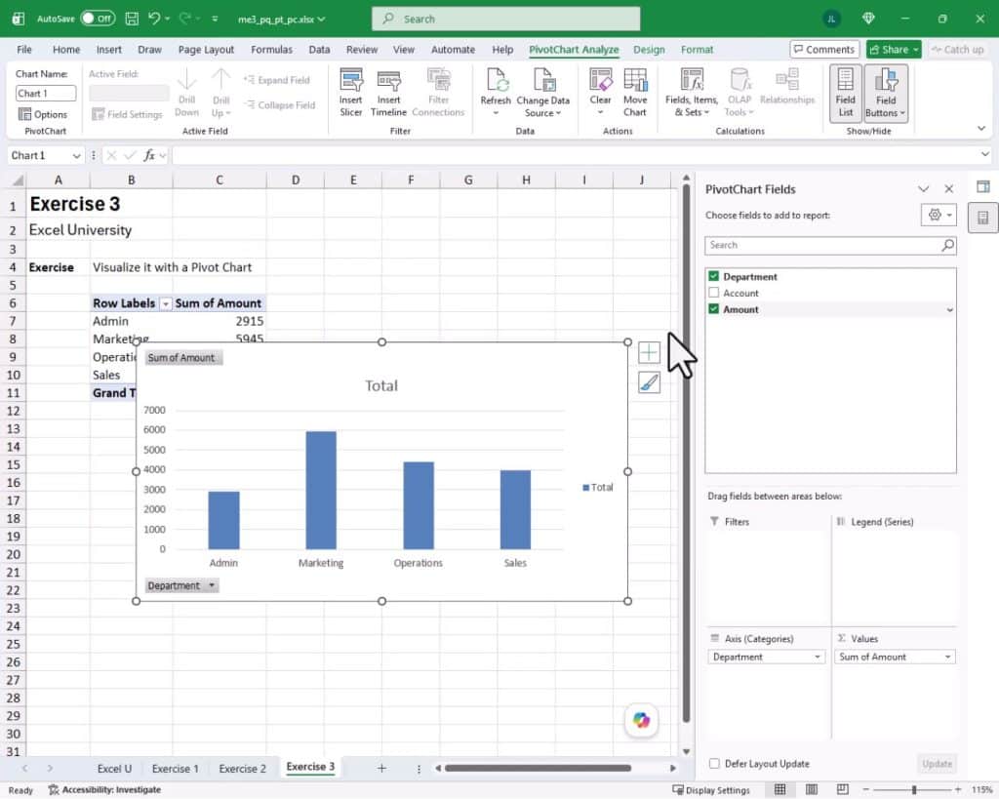This screenshot has height=799, width=999.
Task: Collapse the ribbon chevron
Action: (981, 128)
